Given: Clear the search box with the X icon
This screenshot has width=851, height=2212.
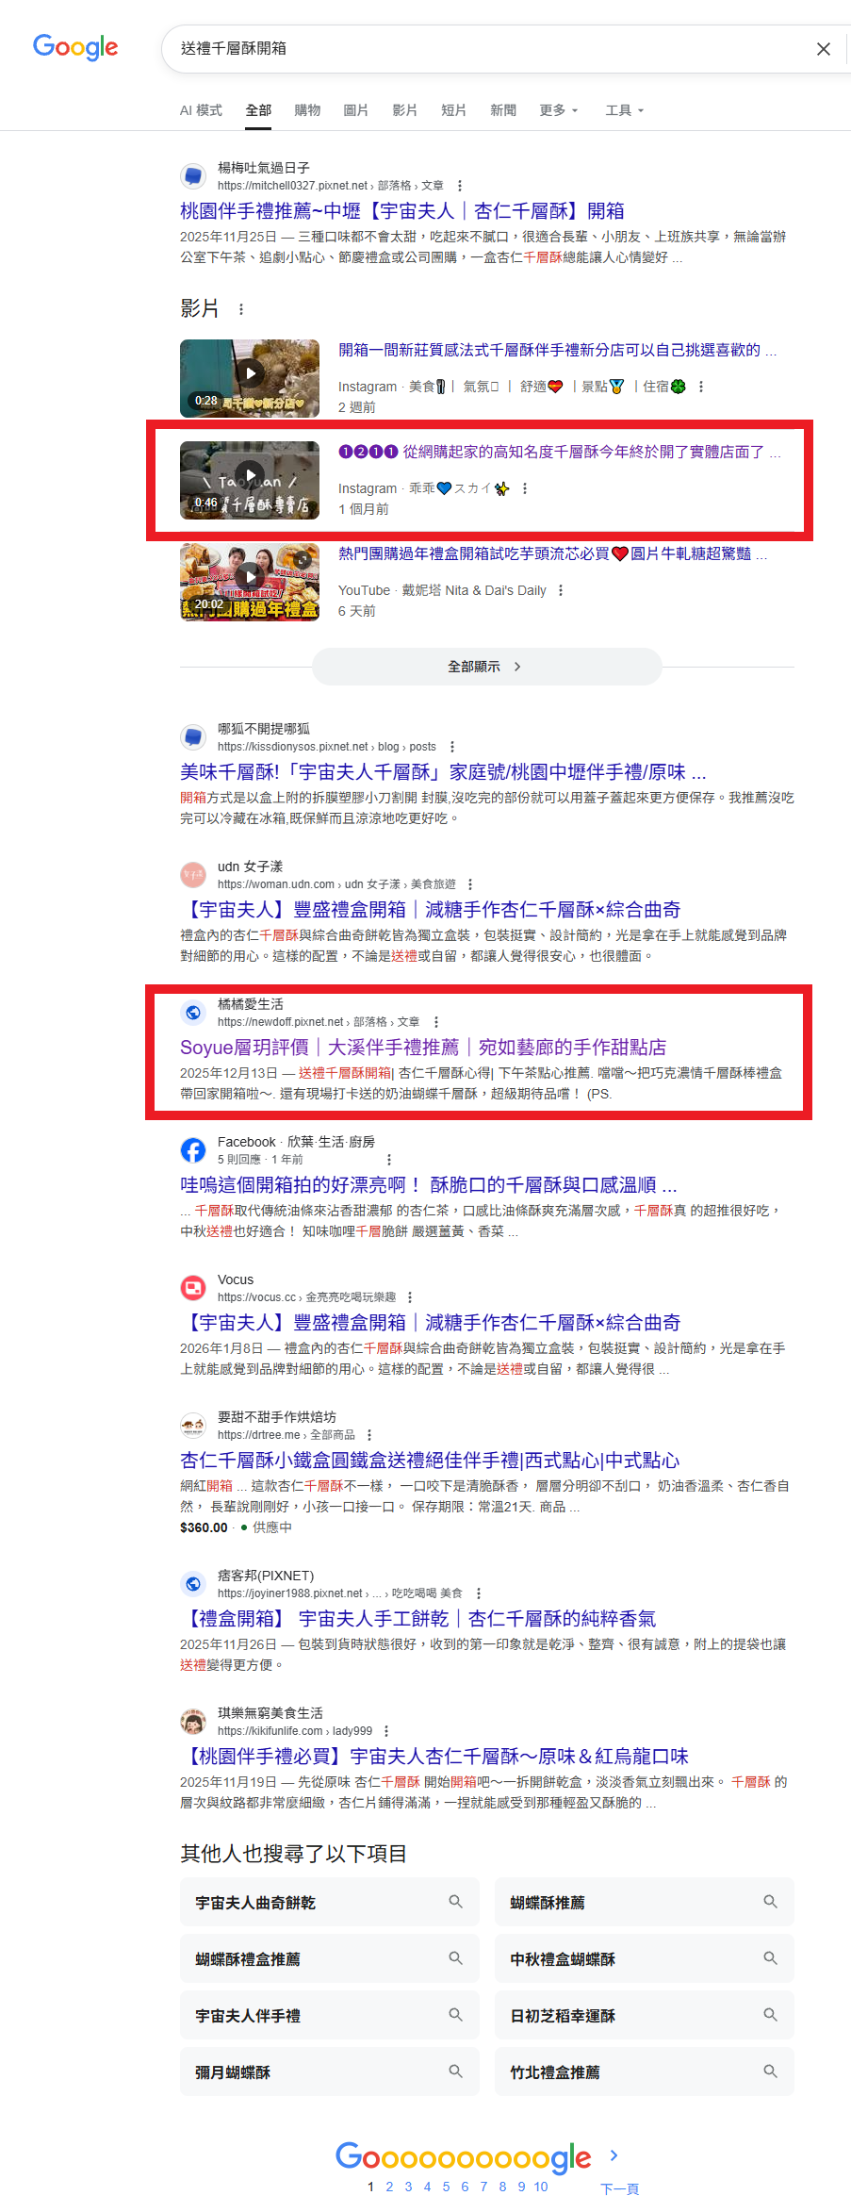Looking at the screenshot, I should pyautogui.click(x=823, y=49).
